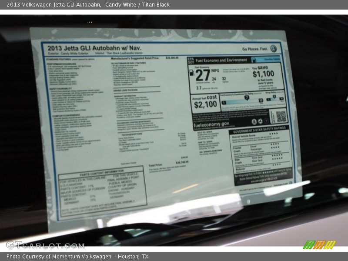Click the 'Overall Vehicle Score' star rating row

(x=255, y=135)
